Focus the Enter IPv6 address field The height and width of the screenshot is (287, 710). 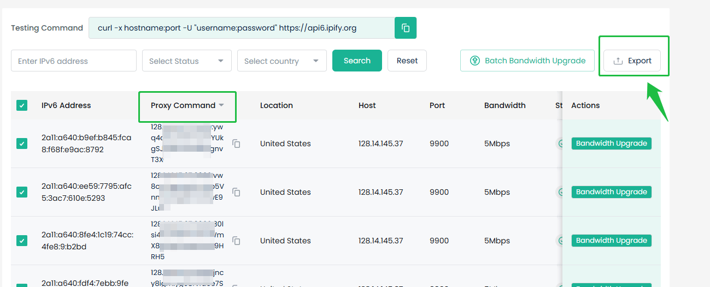(x=74, y=61)
